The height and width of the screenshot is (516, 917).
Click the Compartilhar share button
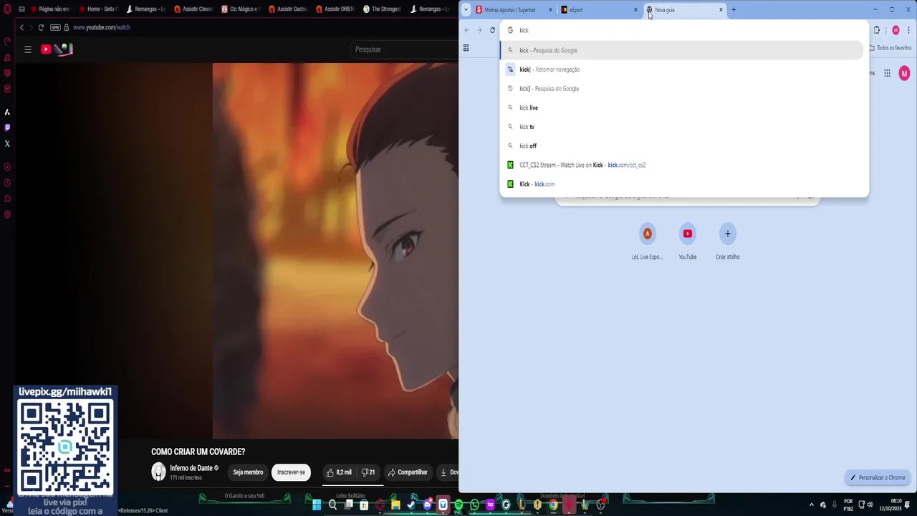408,472
